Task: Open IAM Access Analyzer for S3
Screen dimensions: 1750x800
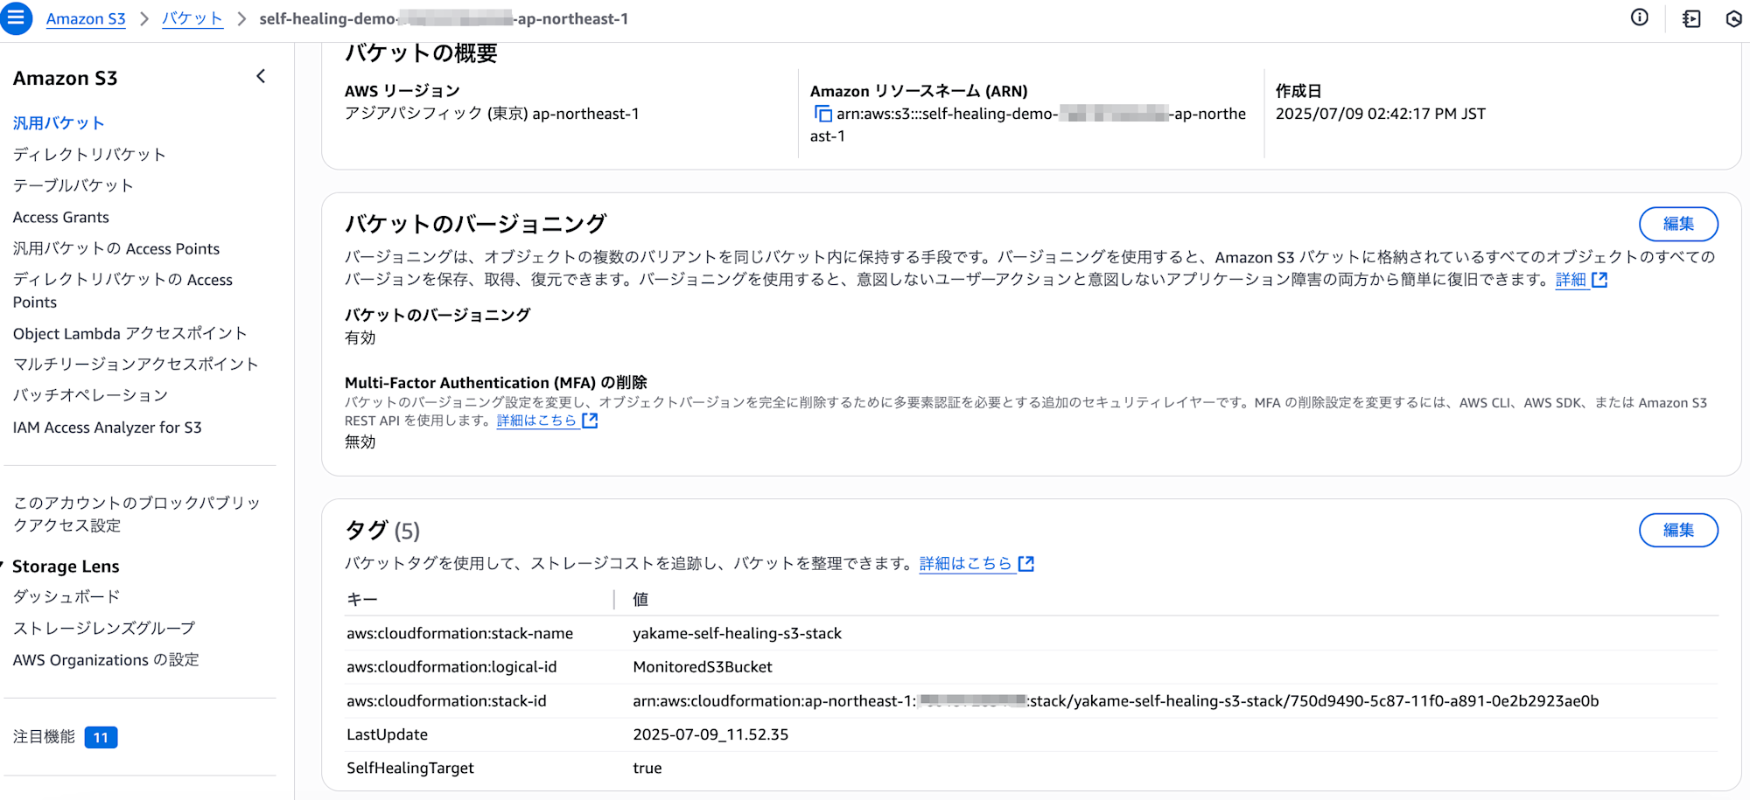Action: tap(107, 428)
